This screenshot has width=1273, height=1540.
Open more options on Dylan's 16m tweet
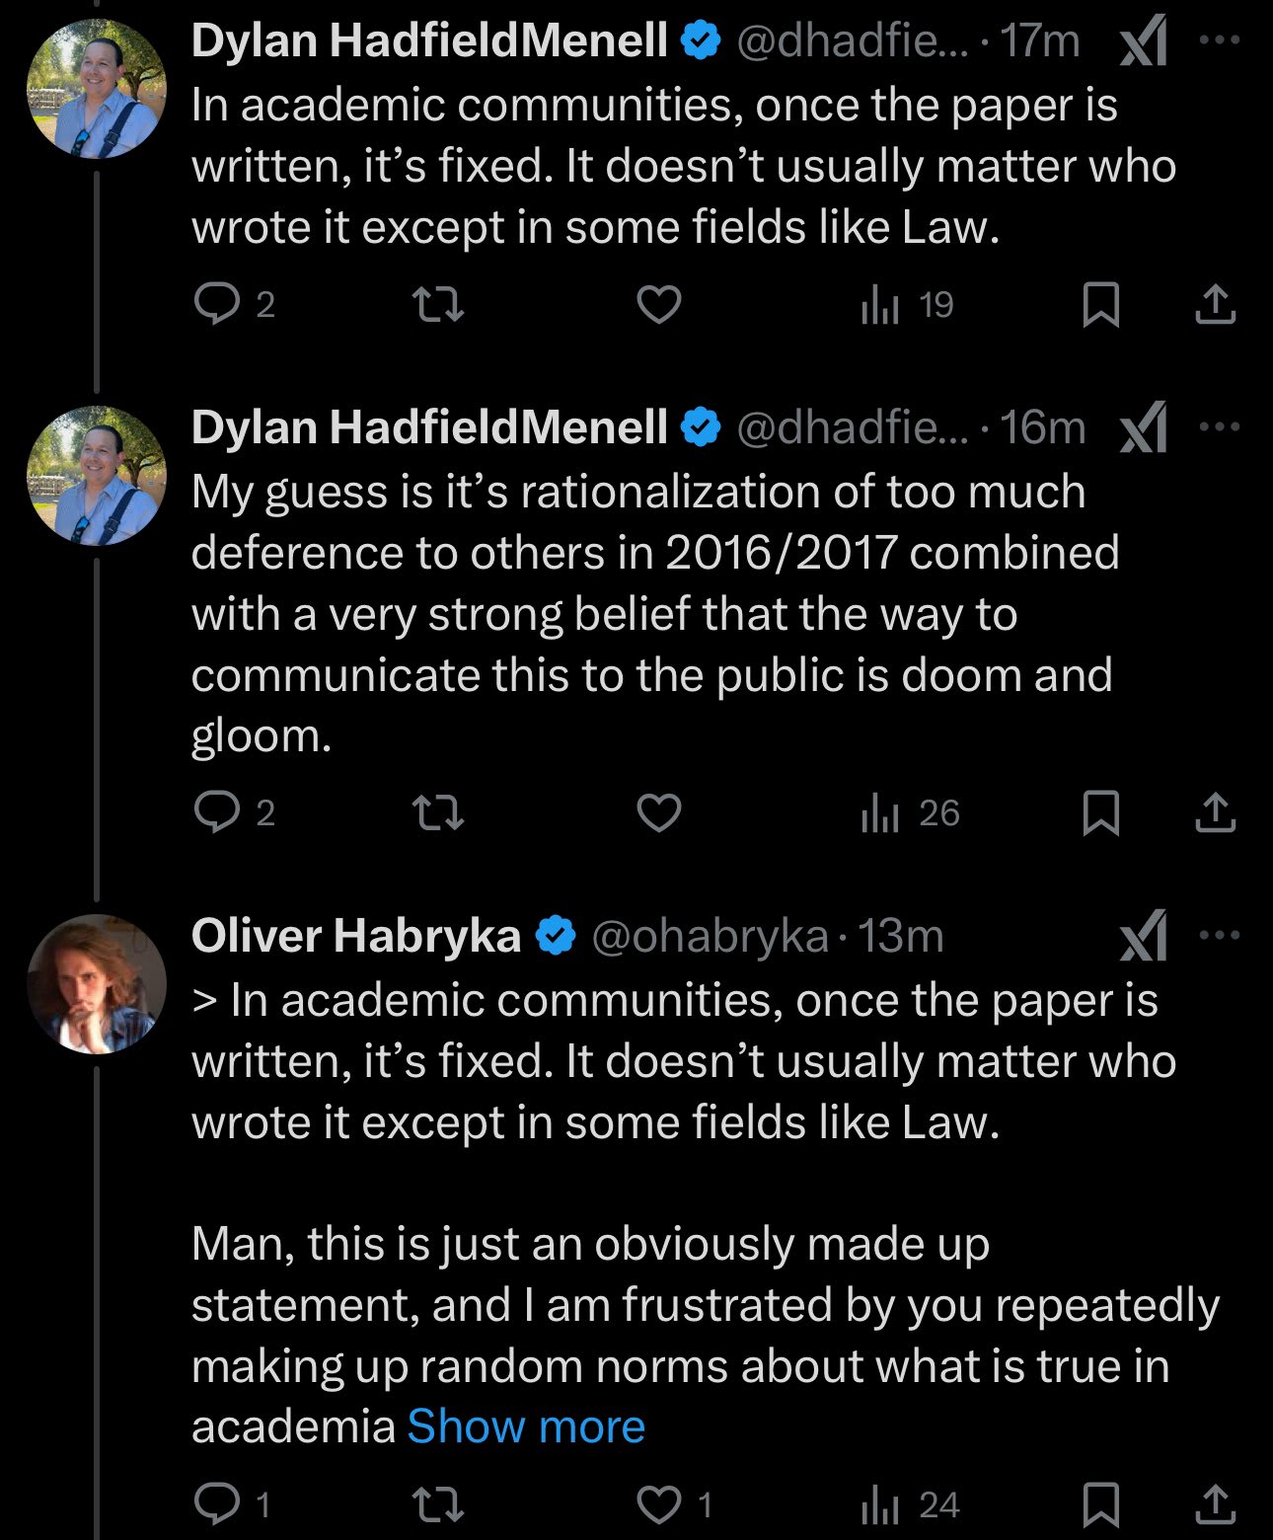tap(1220, 427)
